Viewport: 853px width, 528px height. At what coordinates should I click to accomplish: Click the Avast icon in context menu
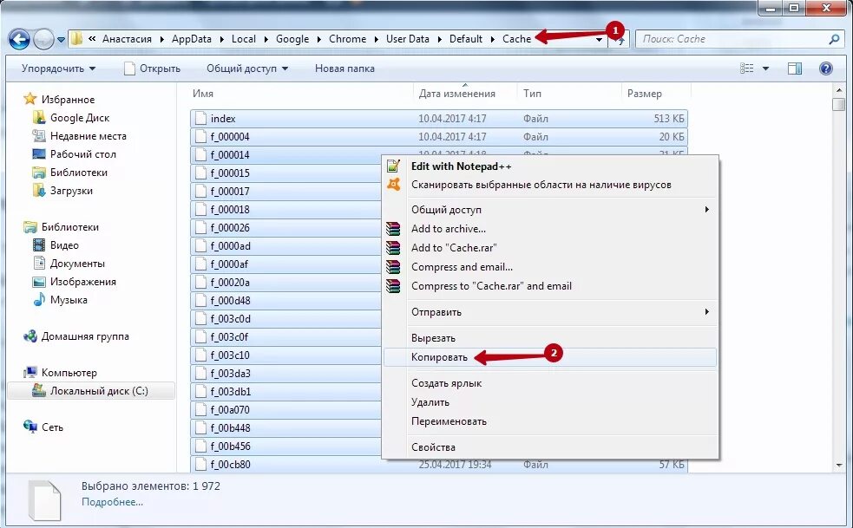click(393, 185)
